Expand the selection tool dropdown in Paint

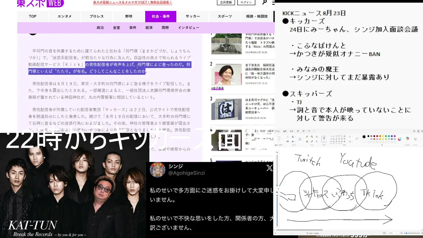279,142
